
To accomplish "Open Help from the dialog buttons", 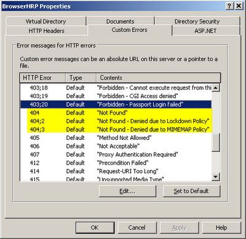I will (221, 227).
